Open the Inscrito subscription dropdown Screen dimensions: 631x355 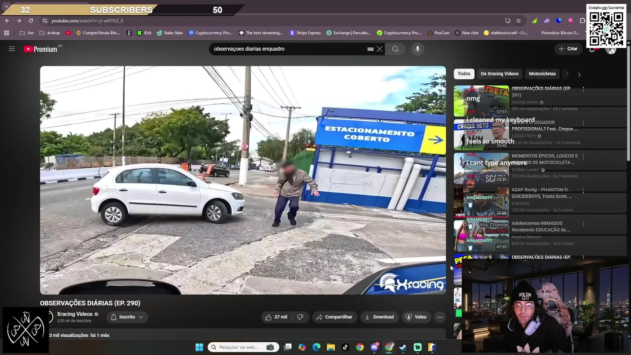127,317
